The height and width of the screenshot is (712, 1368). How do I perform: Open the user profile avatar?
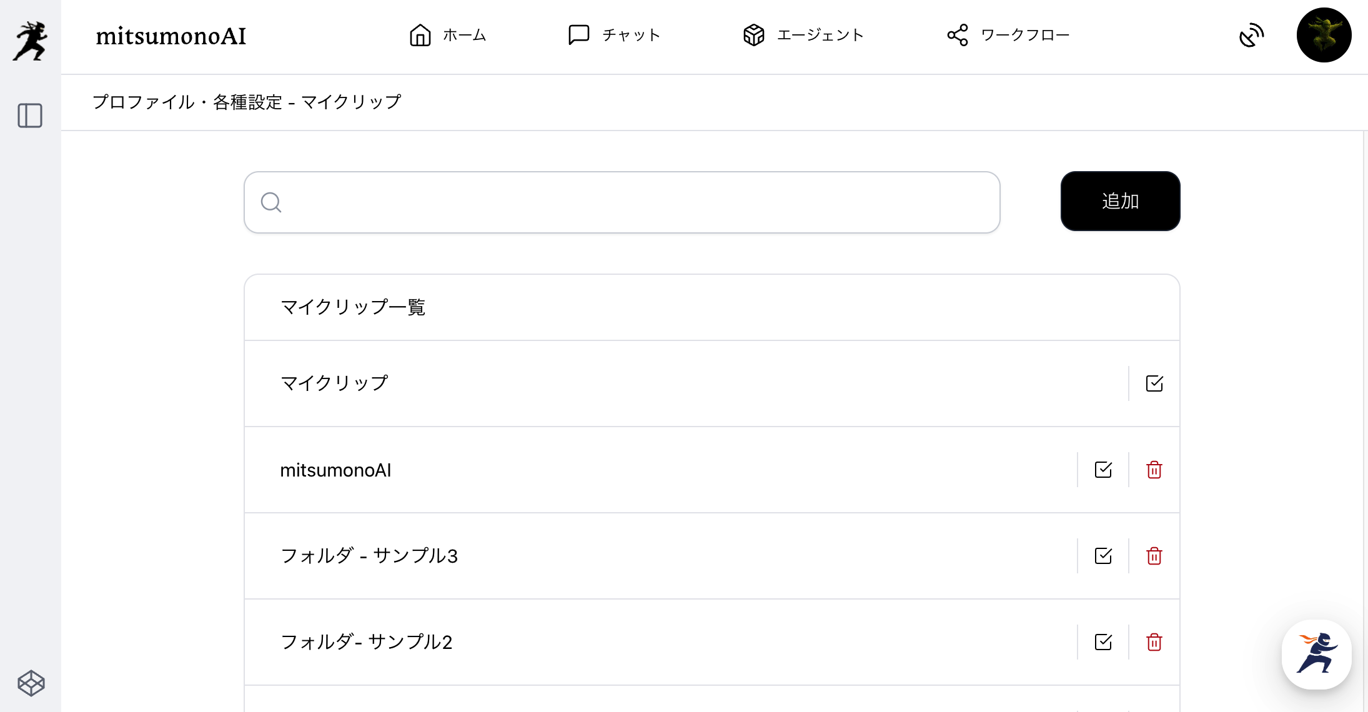click(x=1324, y=35)
